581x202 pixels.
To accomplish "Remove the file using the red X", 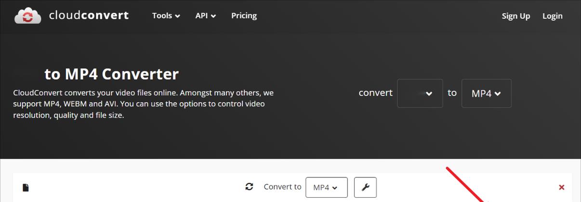I will 561,187.
